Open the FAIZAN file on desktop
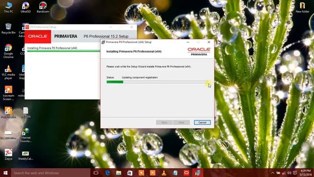This screenshot has height=177, width=314. 26,113
